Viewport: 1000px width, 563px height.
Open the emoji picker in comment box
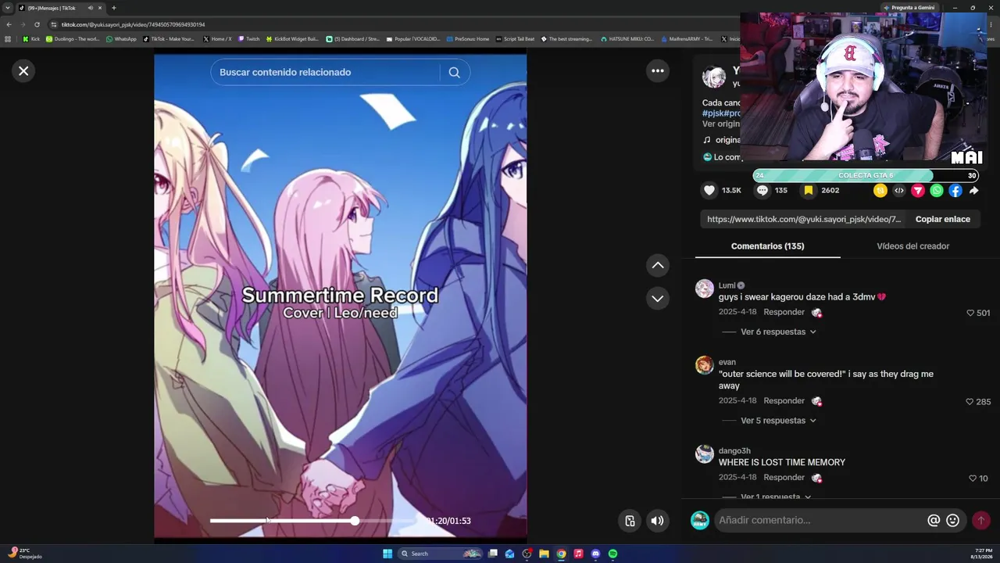952,521
